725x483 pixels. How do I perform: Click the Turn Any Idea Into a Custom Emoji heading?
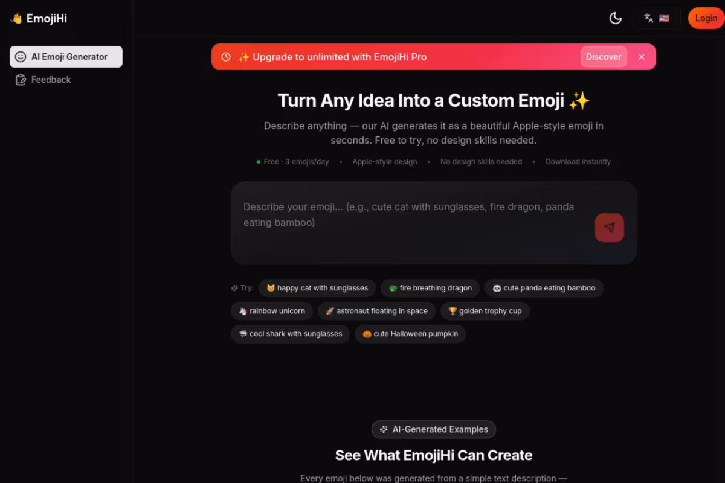(x=434, y=100)
